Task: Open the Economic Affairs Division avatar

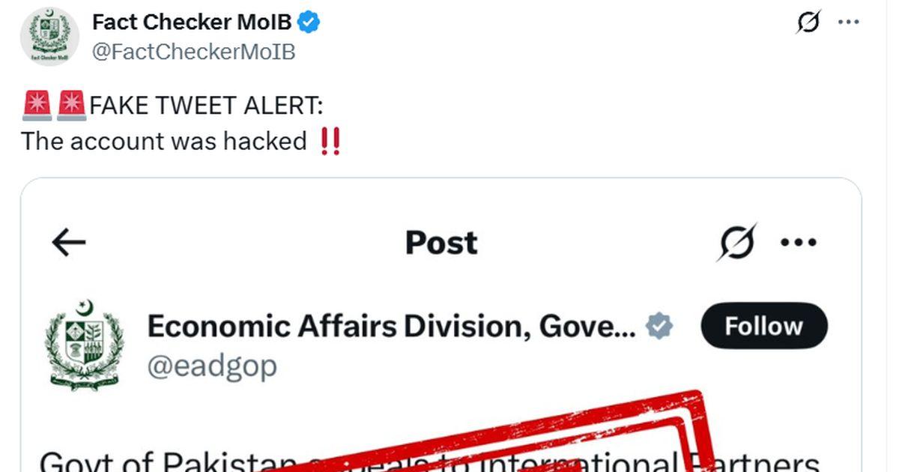Action: point(82,345)
